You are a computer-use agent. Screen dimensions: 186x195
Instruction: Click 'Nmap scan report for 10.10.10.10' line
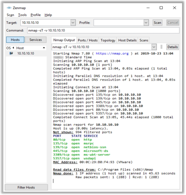pyautogui.click(x=86, y=125)
